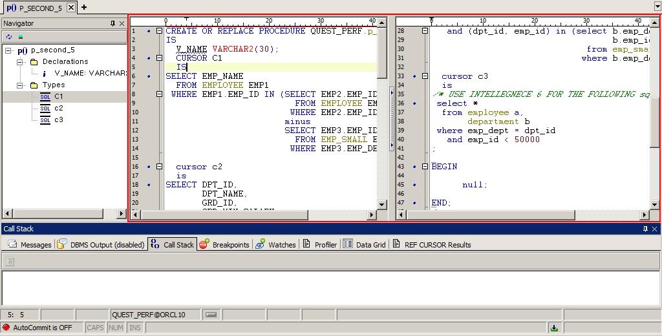This screenshot has height=336, width=662.
Task: Click the keyboard icon in status bar
Action: [211, 315]
